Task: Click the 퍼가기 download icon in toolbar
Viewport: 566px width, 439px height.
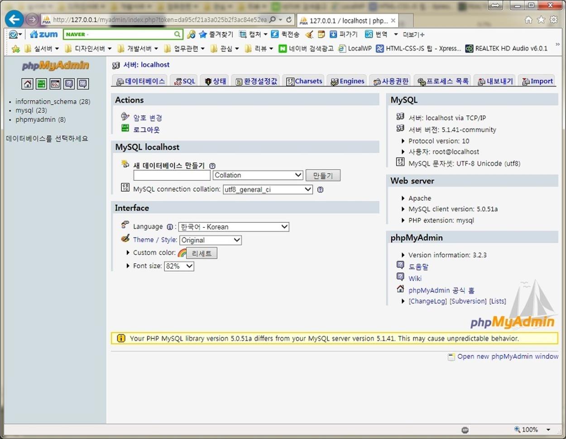Action: pos(343,34)
